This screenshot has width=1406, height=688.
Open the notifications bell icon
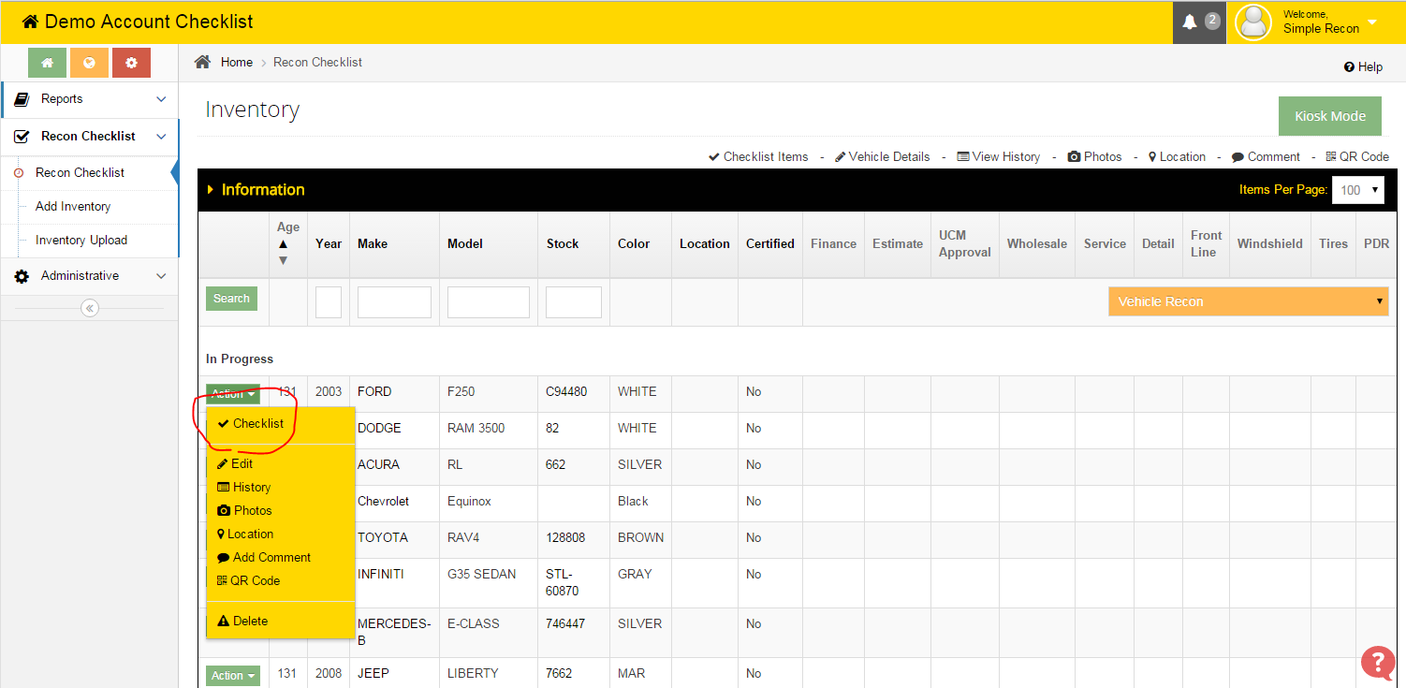click(1190, 22)
